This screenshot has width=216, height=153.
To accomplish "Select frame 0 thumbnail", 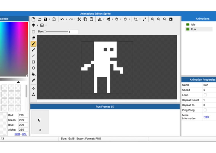I will (40, 122).
